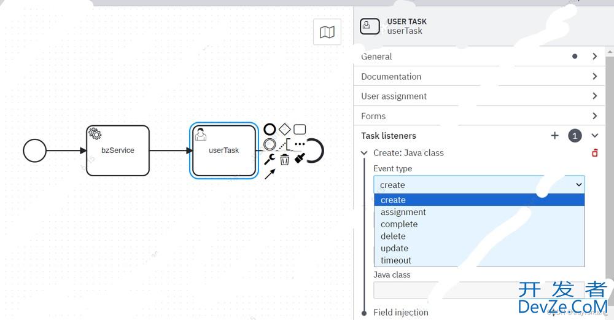Click the Task listeners heading
614x320 pixels.
tap(389, 136)
